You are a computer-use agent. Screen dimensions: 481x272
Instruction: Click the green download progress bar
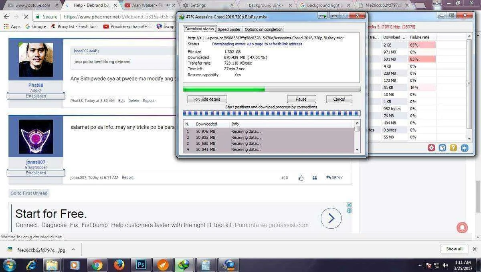pyautogui.click(x=272, y=89)
